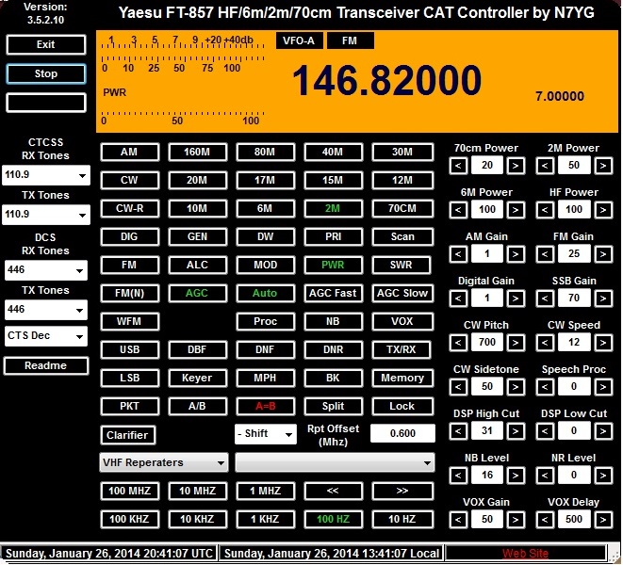
Task: Copy VFO with A=B button
Action: pos(265,406)
